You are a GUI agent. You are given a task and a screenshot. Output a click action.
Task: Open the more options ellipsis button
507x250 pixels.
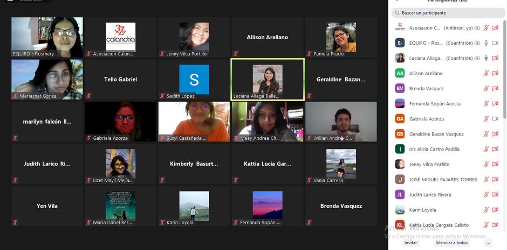488,242
